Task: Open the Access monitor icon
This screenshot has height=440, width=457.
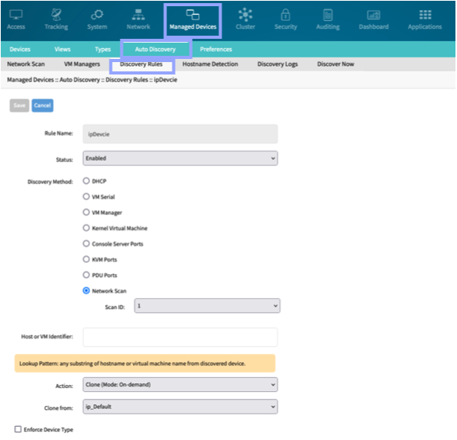Action: [x=16, y=15]
